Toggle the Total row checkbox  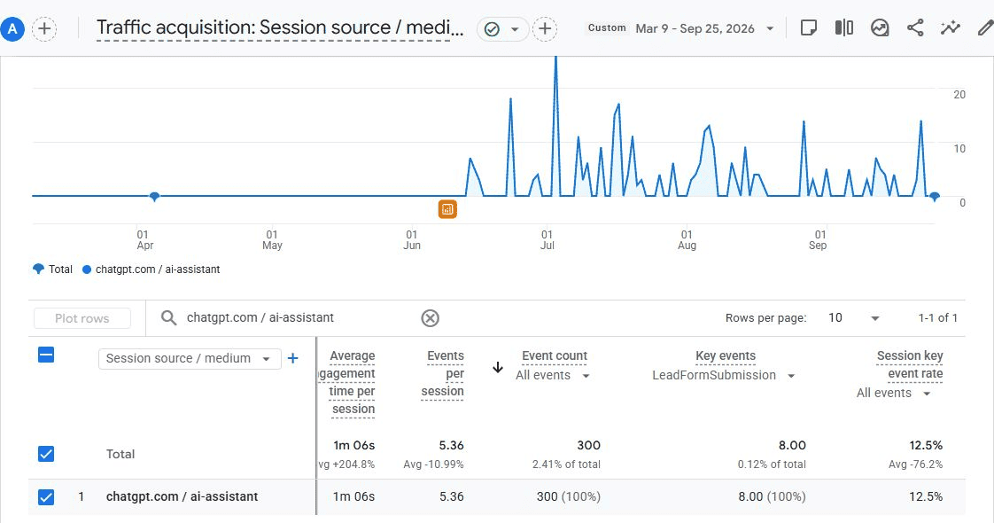pyautogui.click(x=46, y=454)
